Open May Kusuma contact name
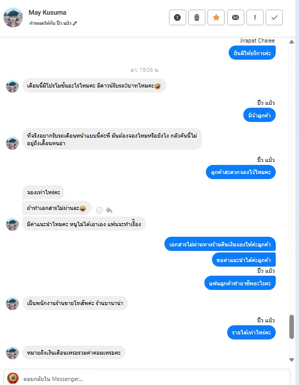The height and width of the screenshot is (385, 299). [48, 13]
